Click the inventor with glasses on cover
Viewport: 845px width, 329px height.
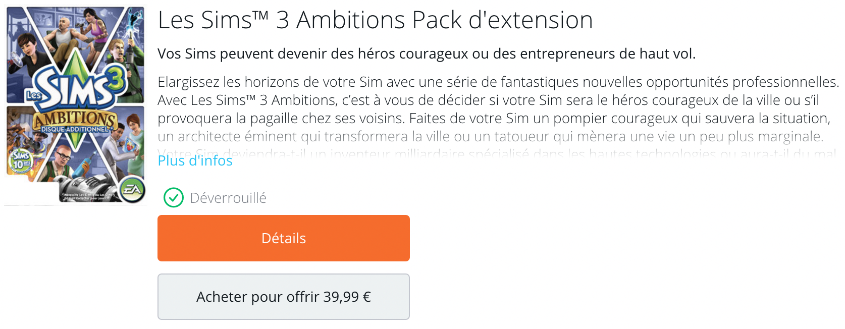tap(63, 159)
